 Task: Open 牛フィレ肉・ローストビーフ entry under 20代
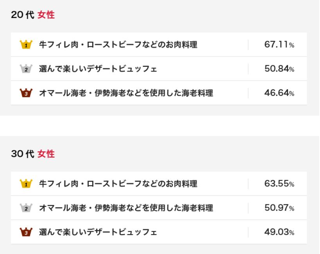118,45
